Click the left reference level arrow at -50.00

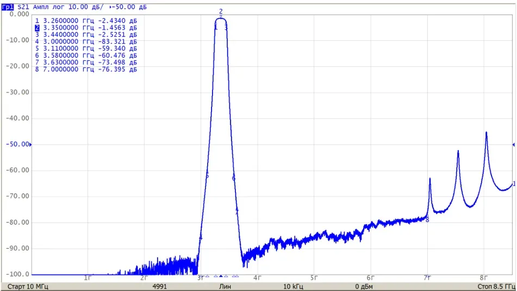30,145
